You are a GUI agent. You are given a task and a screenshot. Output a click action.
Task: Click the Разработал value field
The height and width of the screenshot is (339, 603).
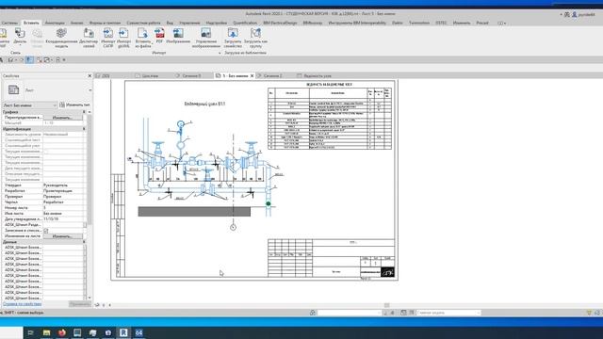coord(63,191)
